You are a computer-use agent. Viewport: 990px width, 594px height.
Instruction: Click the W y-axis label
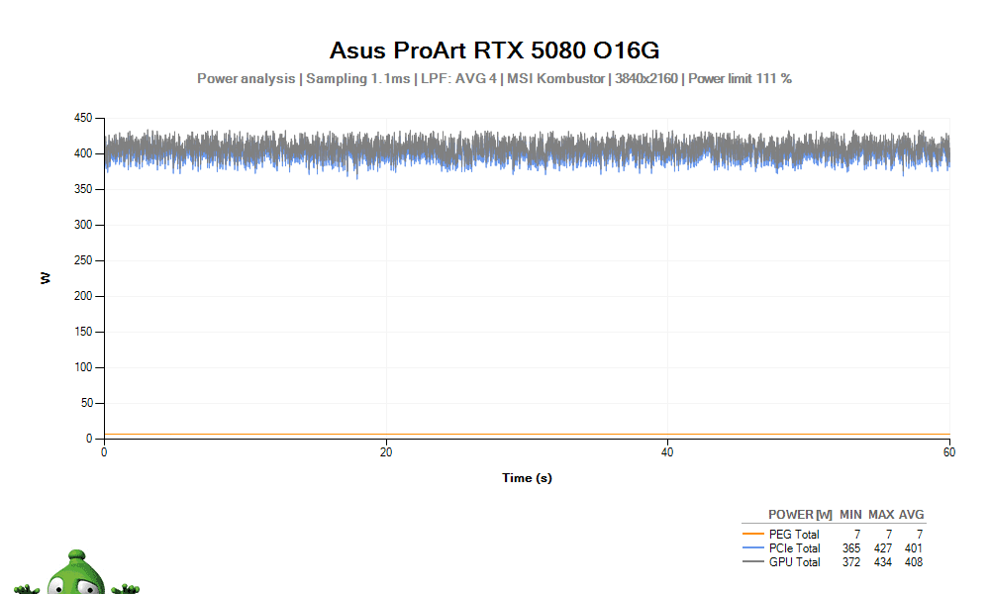46,278
